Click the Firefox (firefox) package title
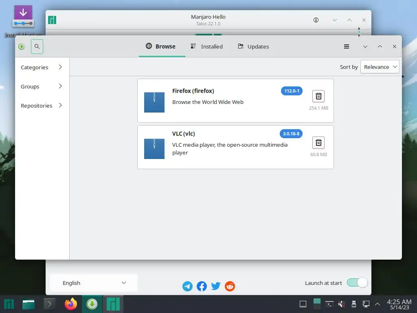 tap(193, 91)
